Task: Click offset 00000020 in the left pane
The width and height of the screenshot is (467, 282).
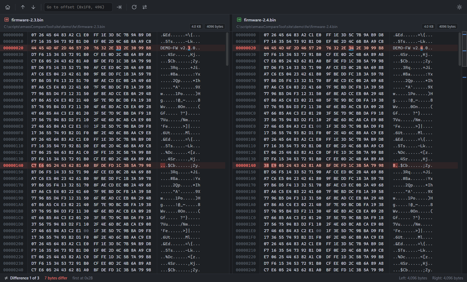Action: [x=13, y=48]
